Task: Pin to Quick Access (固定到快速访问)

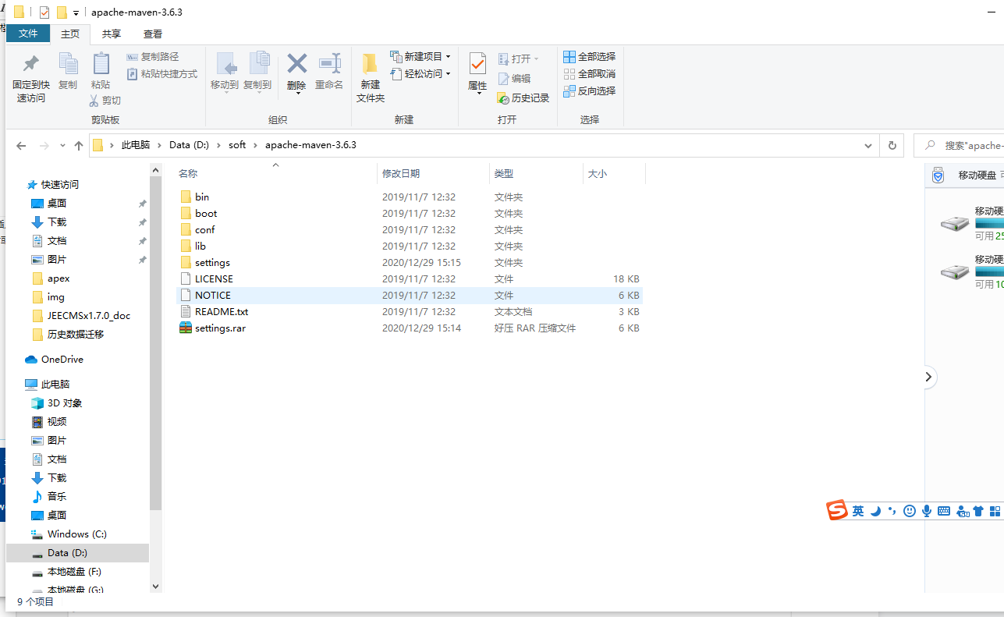Action: coord(31,78)
